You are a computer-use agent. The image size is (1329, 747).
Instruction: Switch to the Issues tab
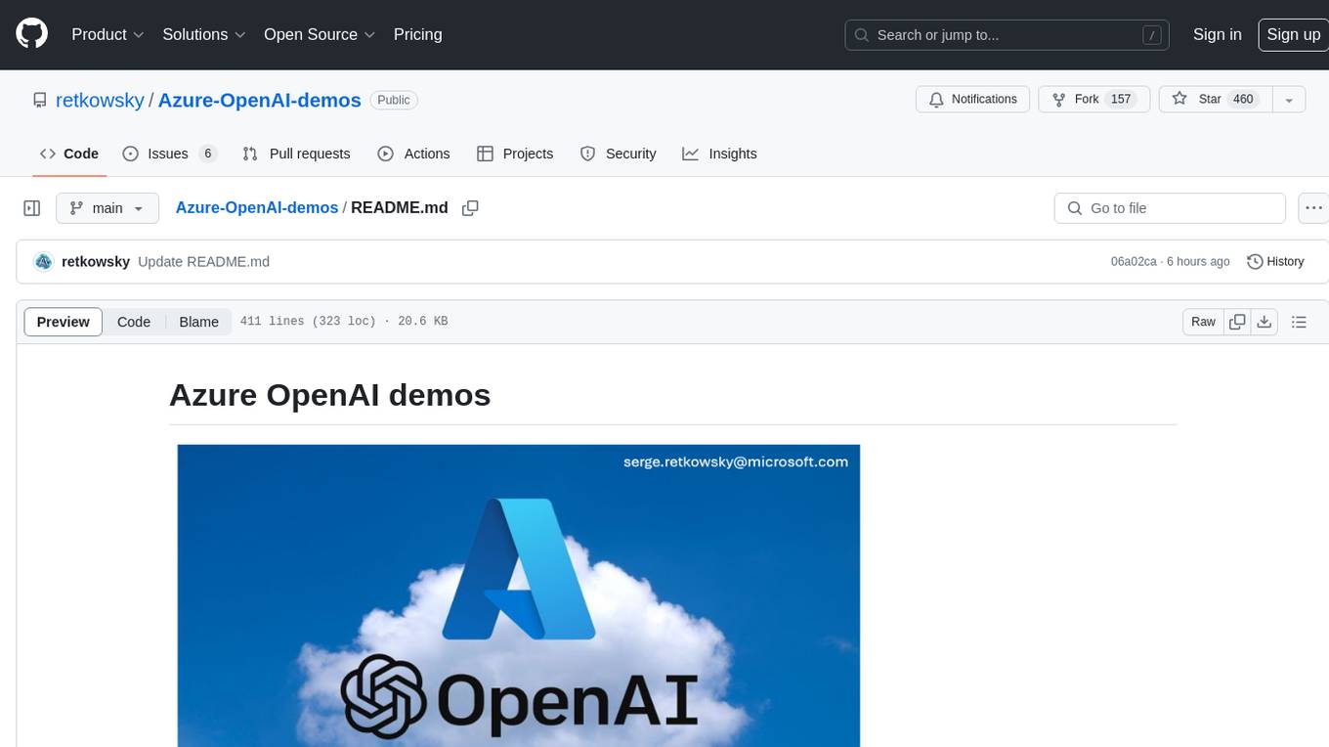coord(169,154)
